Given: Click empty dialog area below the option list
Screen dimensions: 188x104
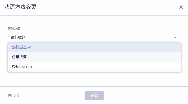Looking at the screenshot, I should click(x=94, y=79).
